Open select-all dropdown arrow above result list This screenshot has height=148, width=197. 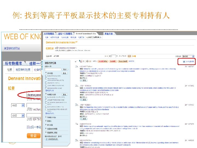pyautogui.click(x=76, y=62)
